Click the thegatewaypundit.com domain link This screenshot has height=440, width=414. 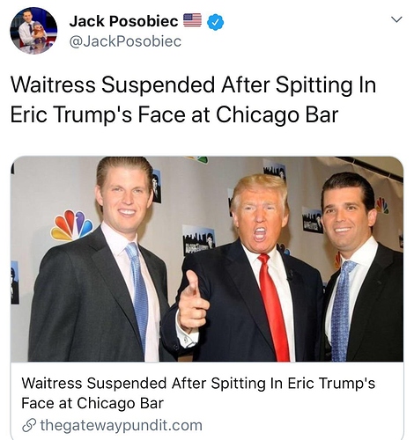pyautogui.click(x=121, y=425)
